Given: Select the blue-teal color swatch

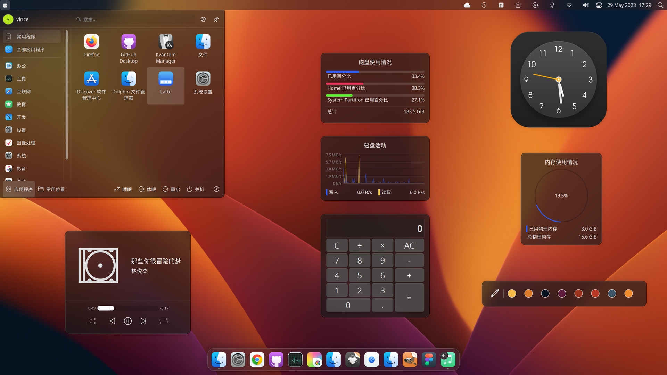Looking at the screenshot, I should pyautogui.click(x=612, y=293).
